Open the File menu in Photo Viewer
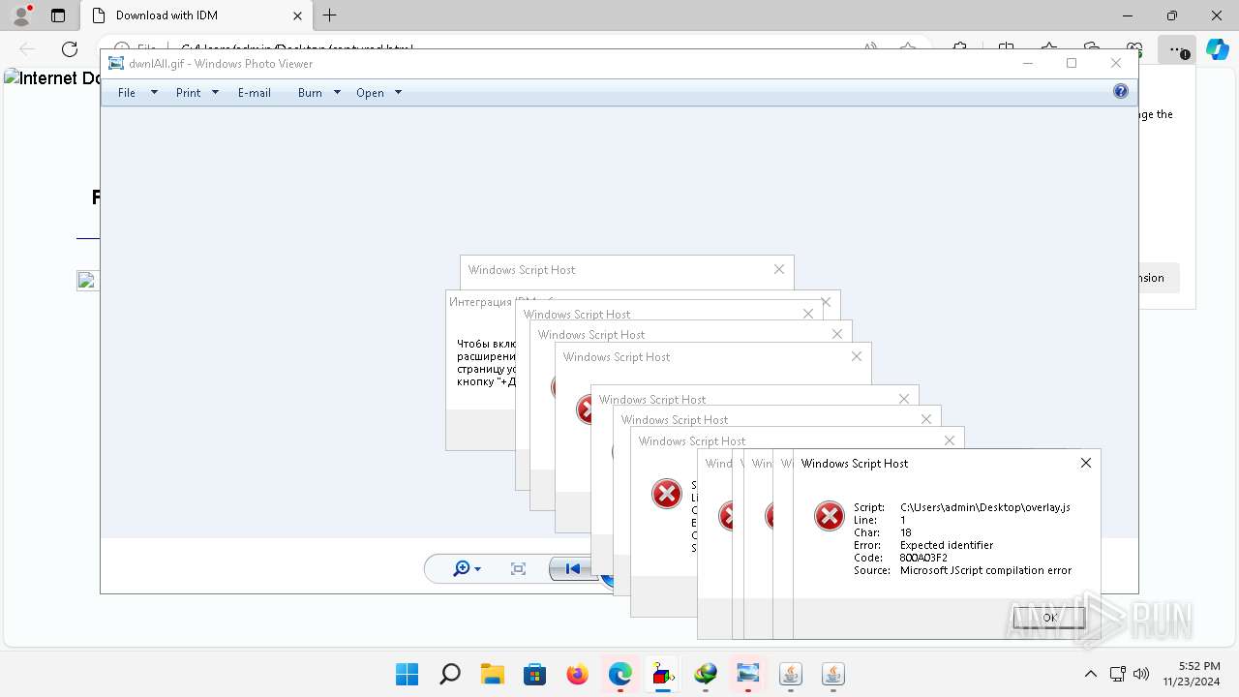Image resolution: width=1239 pixels, height=697 pixels. click(127, 93)
